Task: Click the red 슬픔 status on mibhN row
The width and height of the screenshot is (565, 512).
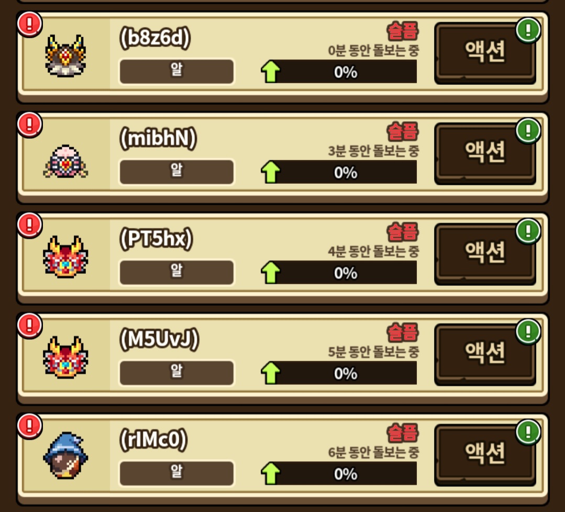Action: [x=403, y=131]
